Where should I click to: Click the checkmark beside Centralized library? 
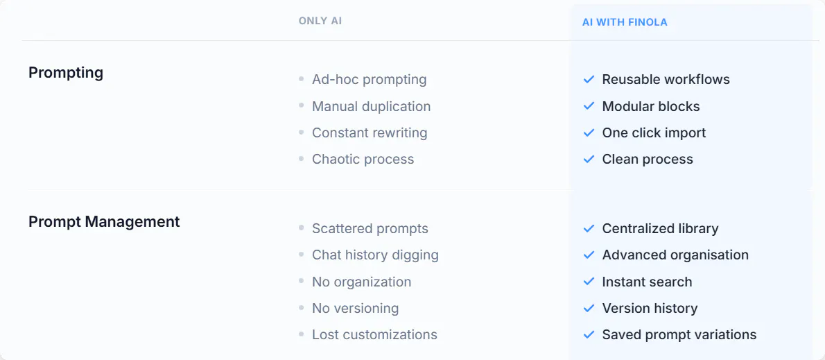coord(589,228)
